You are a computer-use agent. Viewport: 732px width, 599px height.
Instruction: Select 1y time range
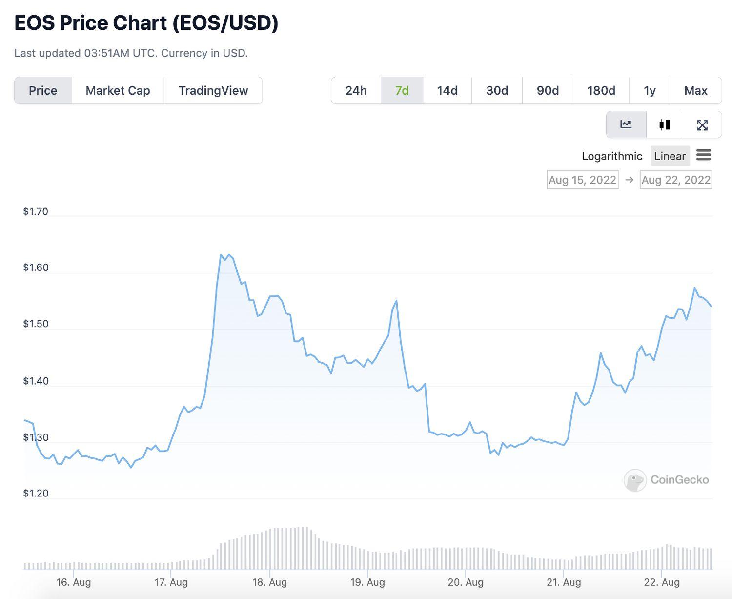click(x=649, y=90)
